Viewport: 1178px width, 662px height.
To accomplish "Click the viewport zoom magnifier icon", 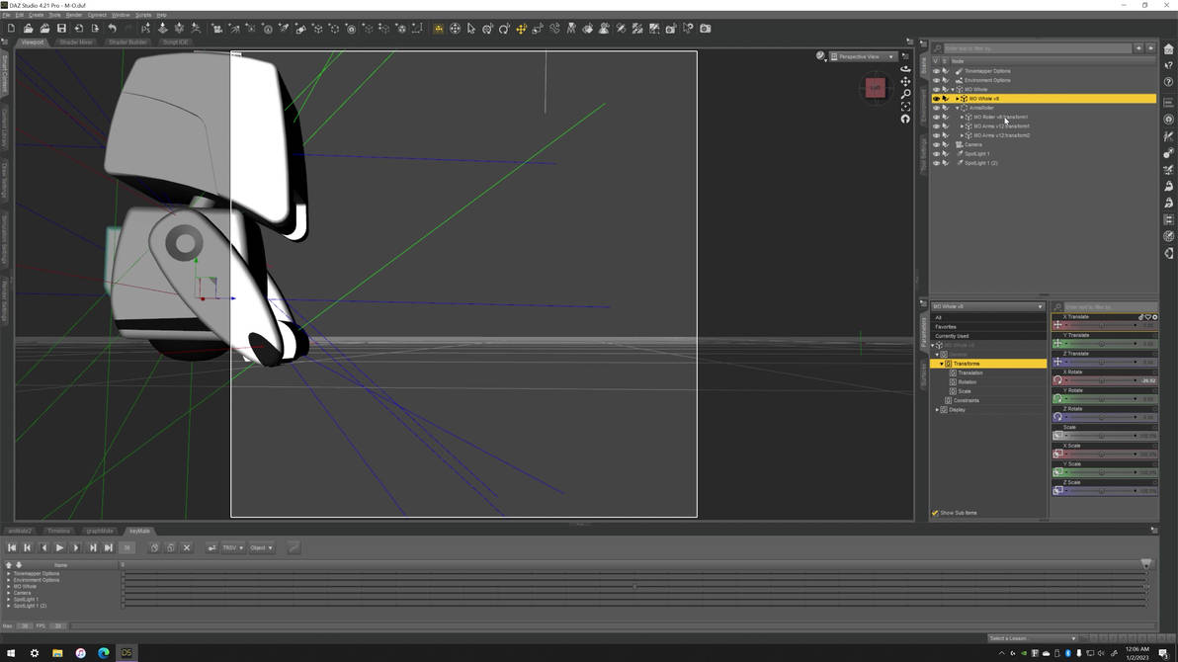I will tap(905, 94).
